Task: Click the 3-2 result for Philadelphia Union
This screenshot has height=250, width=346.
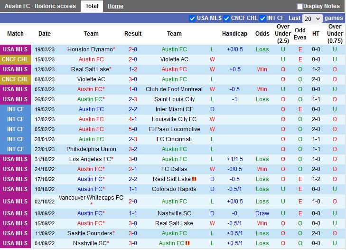Action: [133, 149]
